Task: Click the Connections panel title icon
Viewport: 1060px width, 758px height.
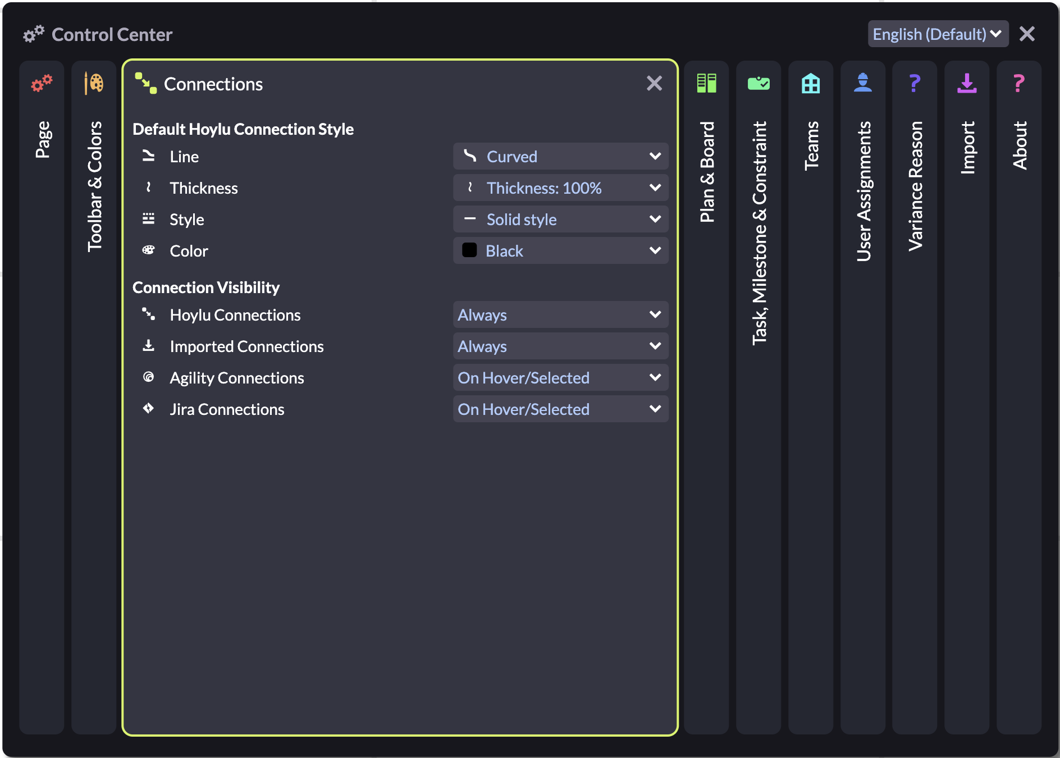Action: coord(145,83)
